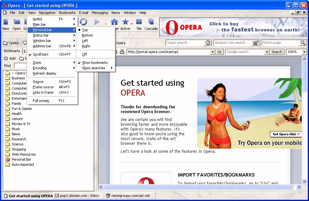This screenshot has height=201, width=309.
Task: Expand the Hotlist submenu
Action: [x=52, y=19]
